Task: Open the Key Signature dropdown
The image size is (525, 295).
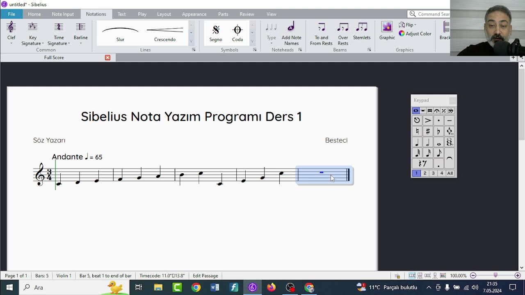Action: pos(32,33)
